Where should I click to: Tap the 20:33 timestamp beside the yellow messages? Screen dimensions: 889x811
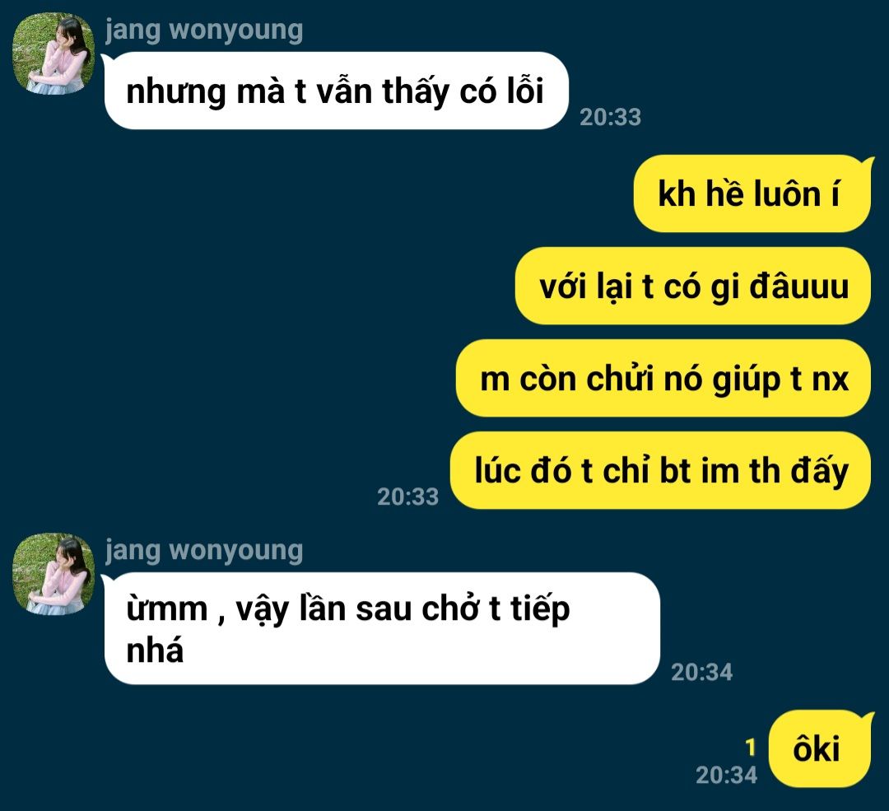click(x=407, y=496)
